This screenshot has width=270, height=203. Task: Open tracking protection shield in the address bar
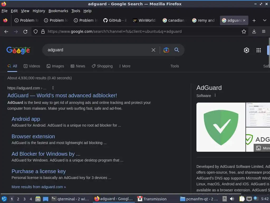36,31
